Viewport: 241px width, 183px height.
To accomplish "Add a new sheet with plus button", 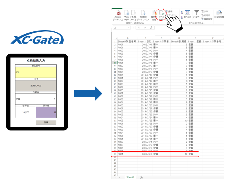I will 142,177.
